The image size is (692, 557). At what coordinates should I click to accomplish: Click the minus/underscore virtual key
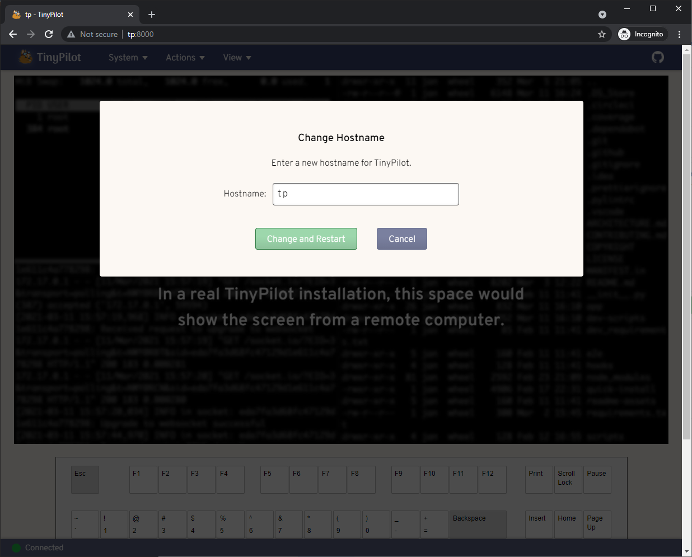pos(405,525)
